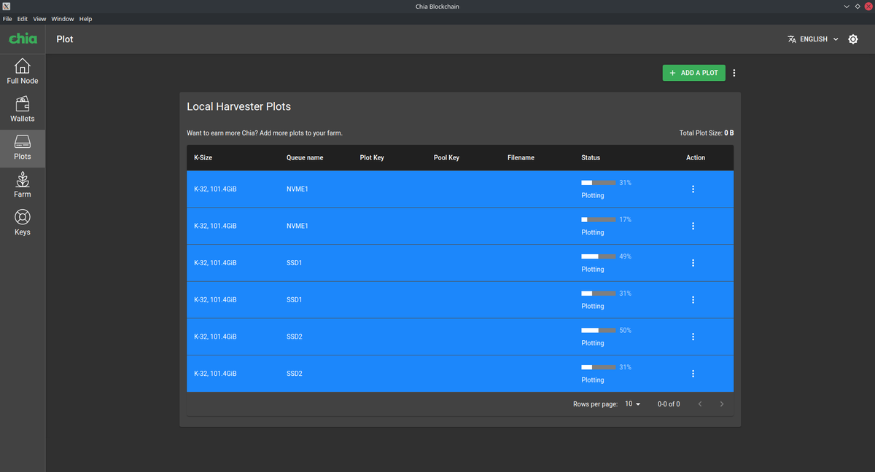Open actions for SSD1 plot at 49%

pyautogui.click(x=693, y=263)
